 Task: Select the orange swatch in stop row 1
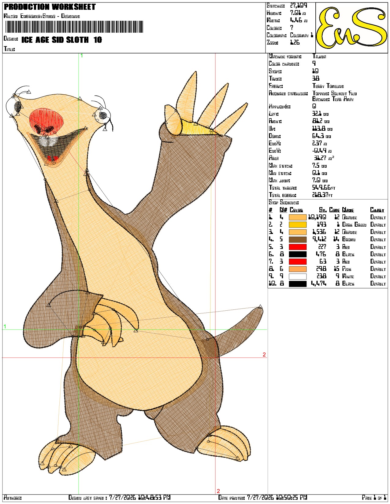298,217
